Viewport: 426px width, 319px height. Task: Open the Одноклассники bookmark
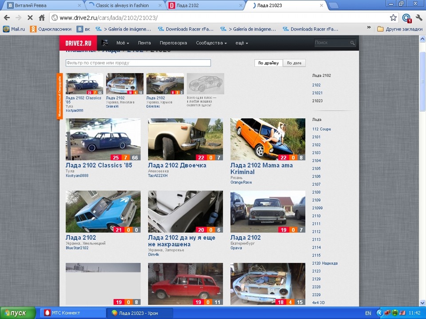51,29
